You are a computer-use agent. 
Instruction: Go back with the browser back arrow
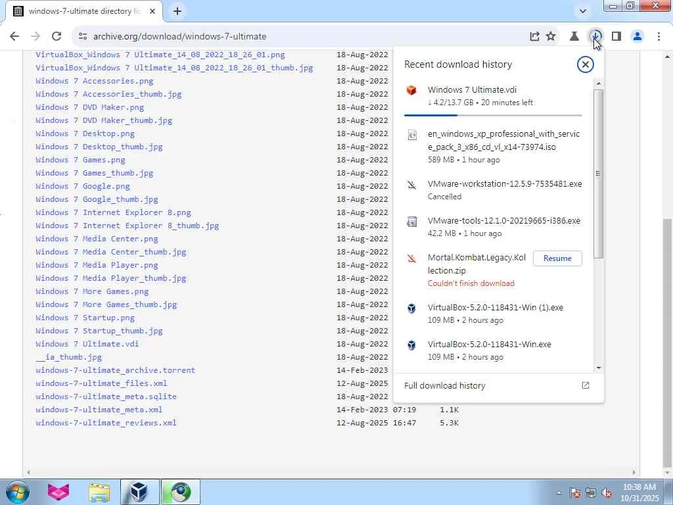(x=14, y=37)
